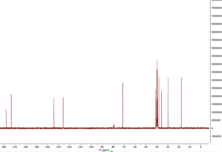Image resolution: width=222 pixels, height=152 pixels.
Task: Pick the alkene peak near 134 ppm
Action: click(x=54, y=113)
